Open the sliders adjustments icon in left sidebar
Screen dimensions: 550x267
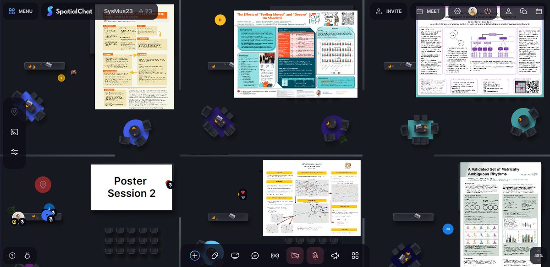[x=14, y=152]
